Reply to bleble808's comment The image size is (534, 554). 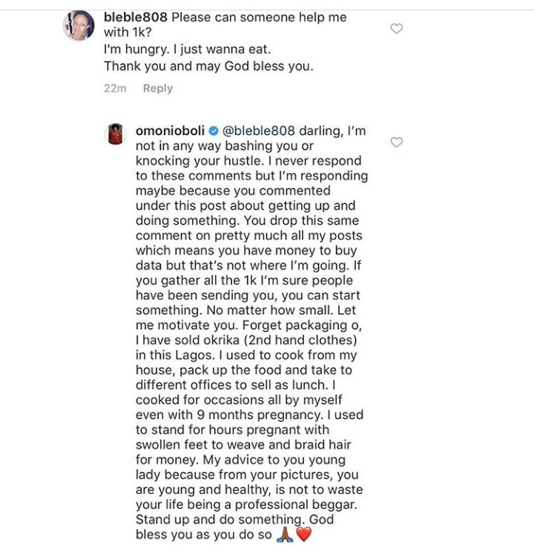[157, 88]
